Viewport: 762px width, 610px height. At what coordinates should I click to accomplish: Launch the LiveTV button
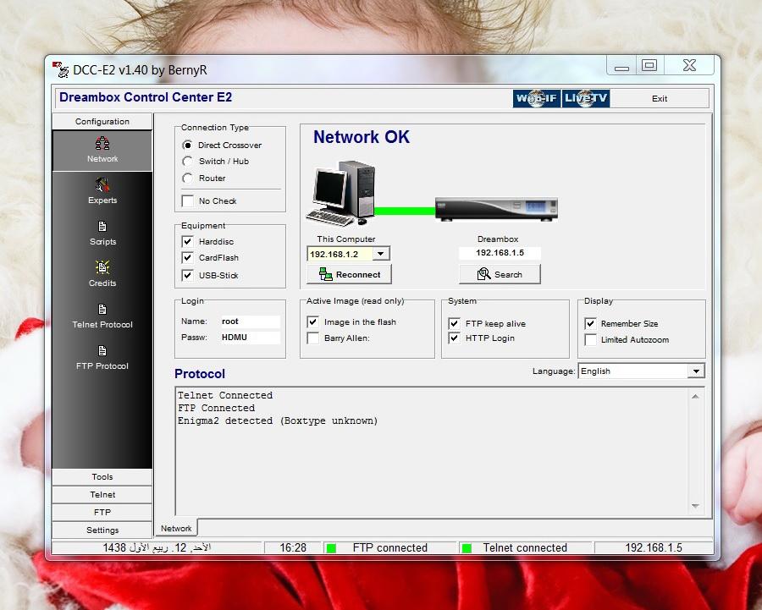pyautogui.click(x=586, y=99)
